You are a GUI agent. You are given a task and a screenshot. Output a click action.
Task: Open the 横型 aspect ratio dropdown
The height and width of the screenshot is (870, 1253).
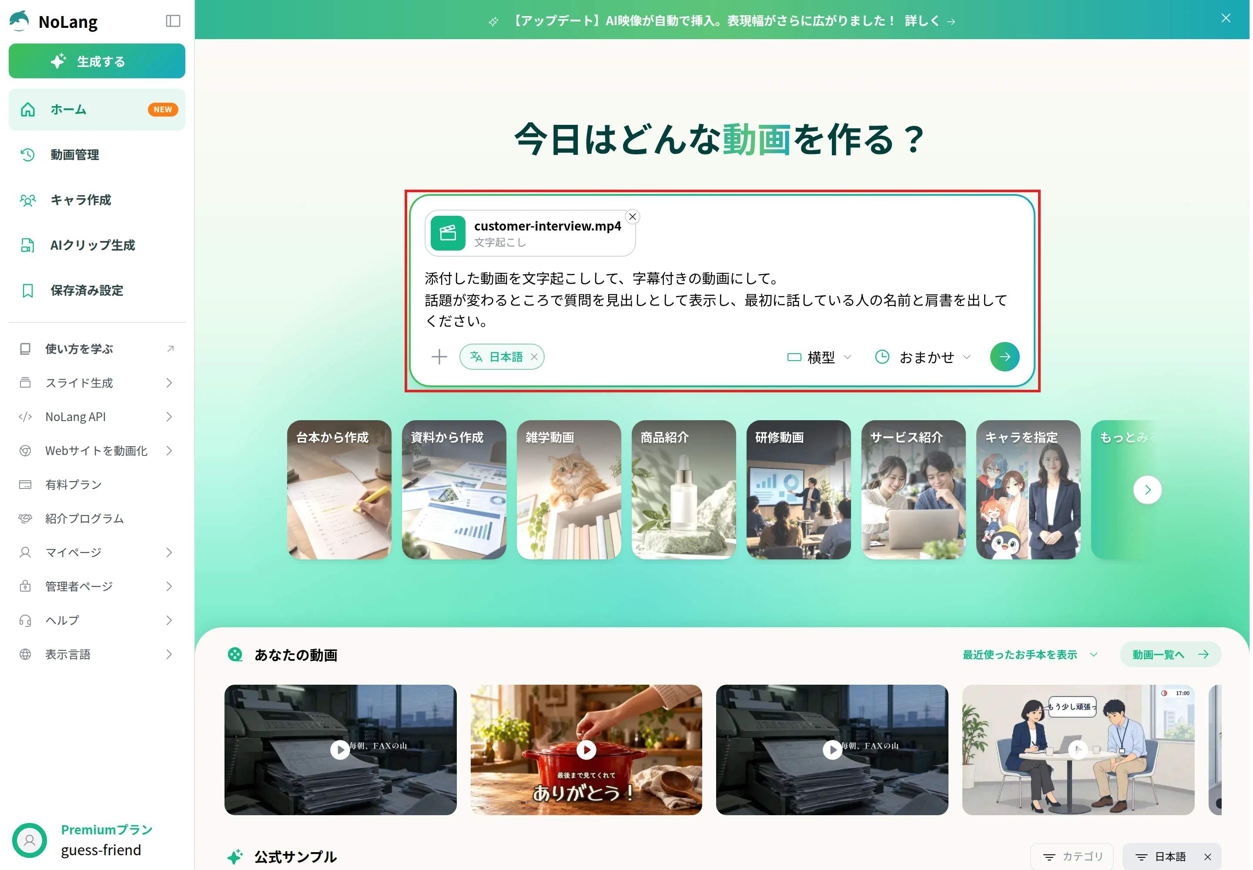[819, 357]
